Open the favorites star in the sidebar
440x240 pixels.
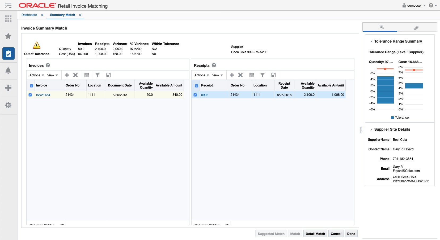click(x=8, y=36)
